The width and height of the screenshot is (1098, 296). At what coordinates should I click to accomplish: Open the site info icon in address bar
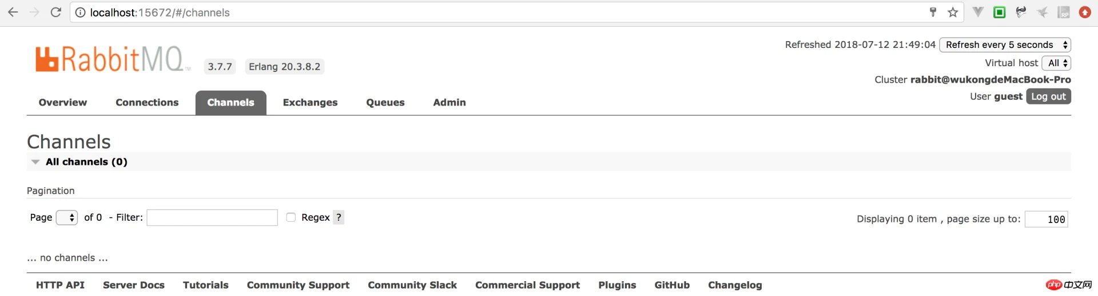[x=80, y=13]
